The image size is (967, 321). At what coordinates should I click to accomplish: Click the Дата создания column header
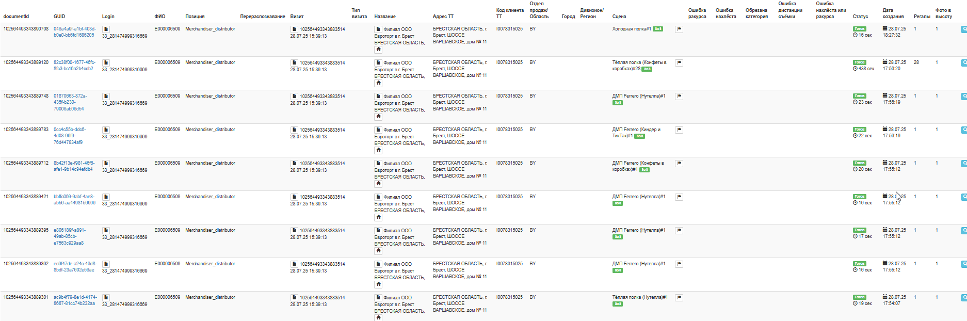click(x=893, y=13)
